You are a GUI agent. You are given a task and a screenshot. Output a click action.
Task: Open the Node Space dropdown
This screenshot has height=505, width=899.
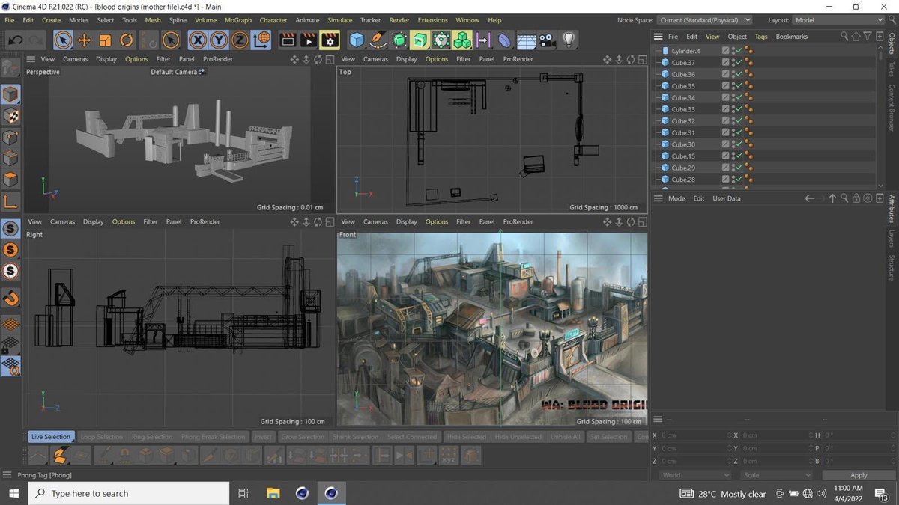[705, 20]
